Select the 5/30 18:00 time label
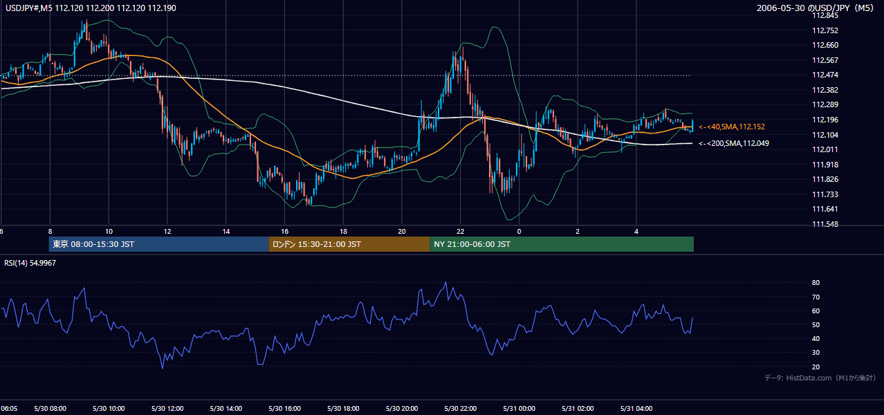884x415 pixels. [343, 409]
